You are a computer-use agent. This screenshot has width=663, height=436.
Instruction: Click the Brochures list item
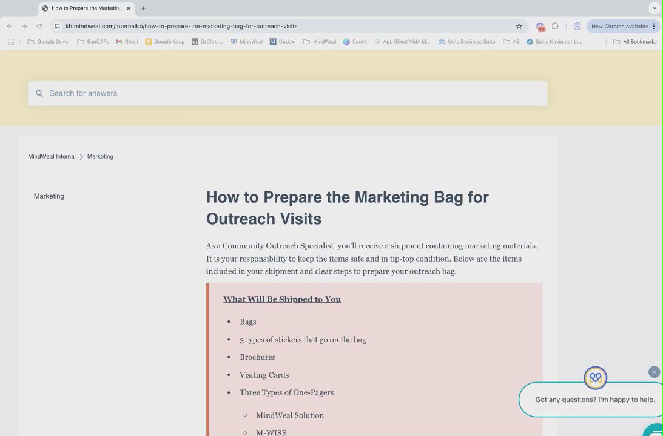pyautogui.click(x=258, y=357)
